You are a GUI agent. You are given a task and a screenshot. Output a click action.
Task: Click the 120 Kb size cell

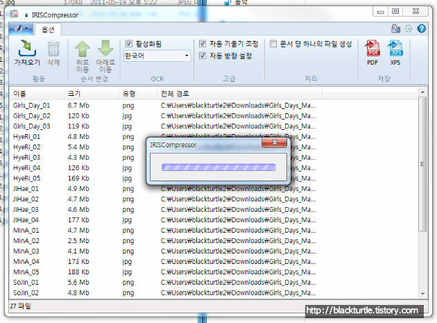tap(78, 116)
